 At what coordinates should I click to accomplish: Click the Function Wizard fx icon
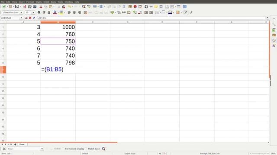pyautogui.click(x=26, y=18)
